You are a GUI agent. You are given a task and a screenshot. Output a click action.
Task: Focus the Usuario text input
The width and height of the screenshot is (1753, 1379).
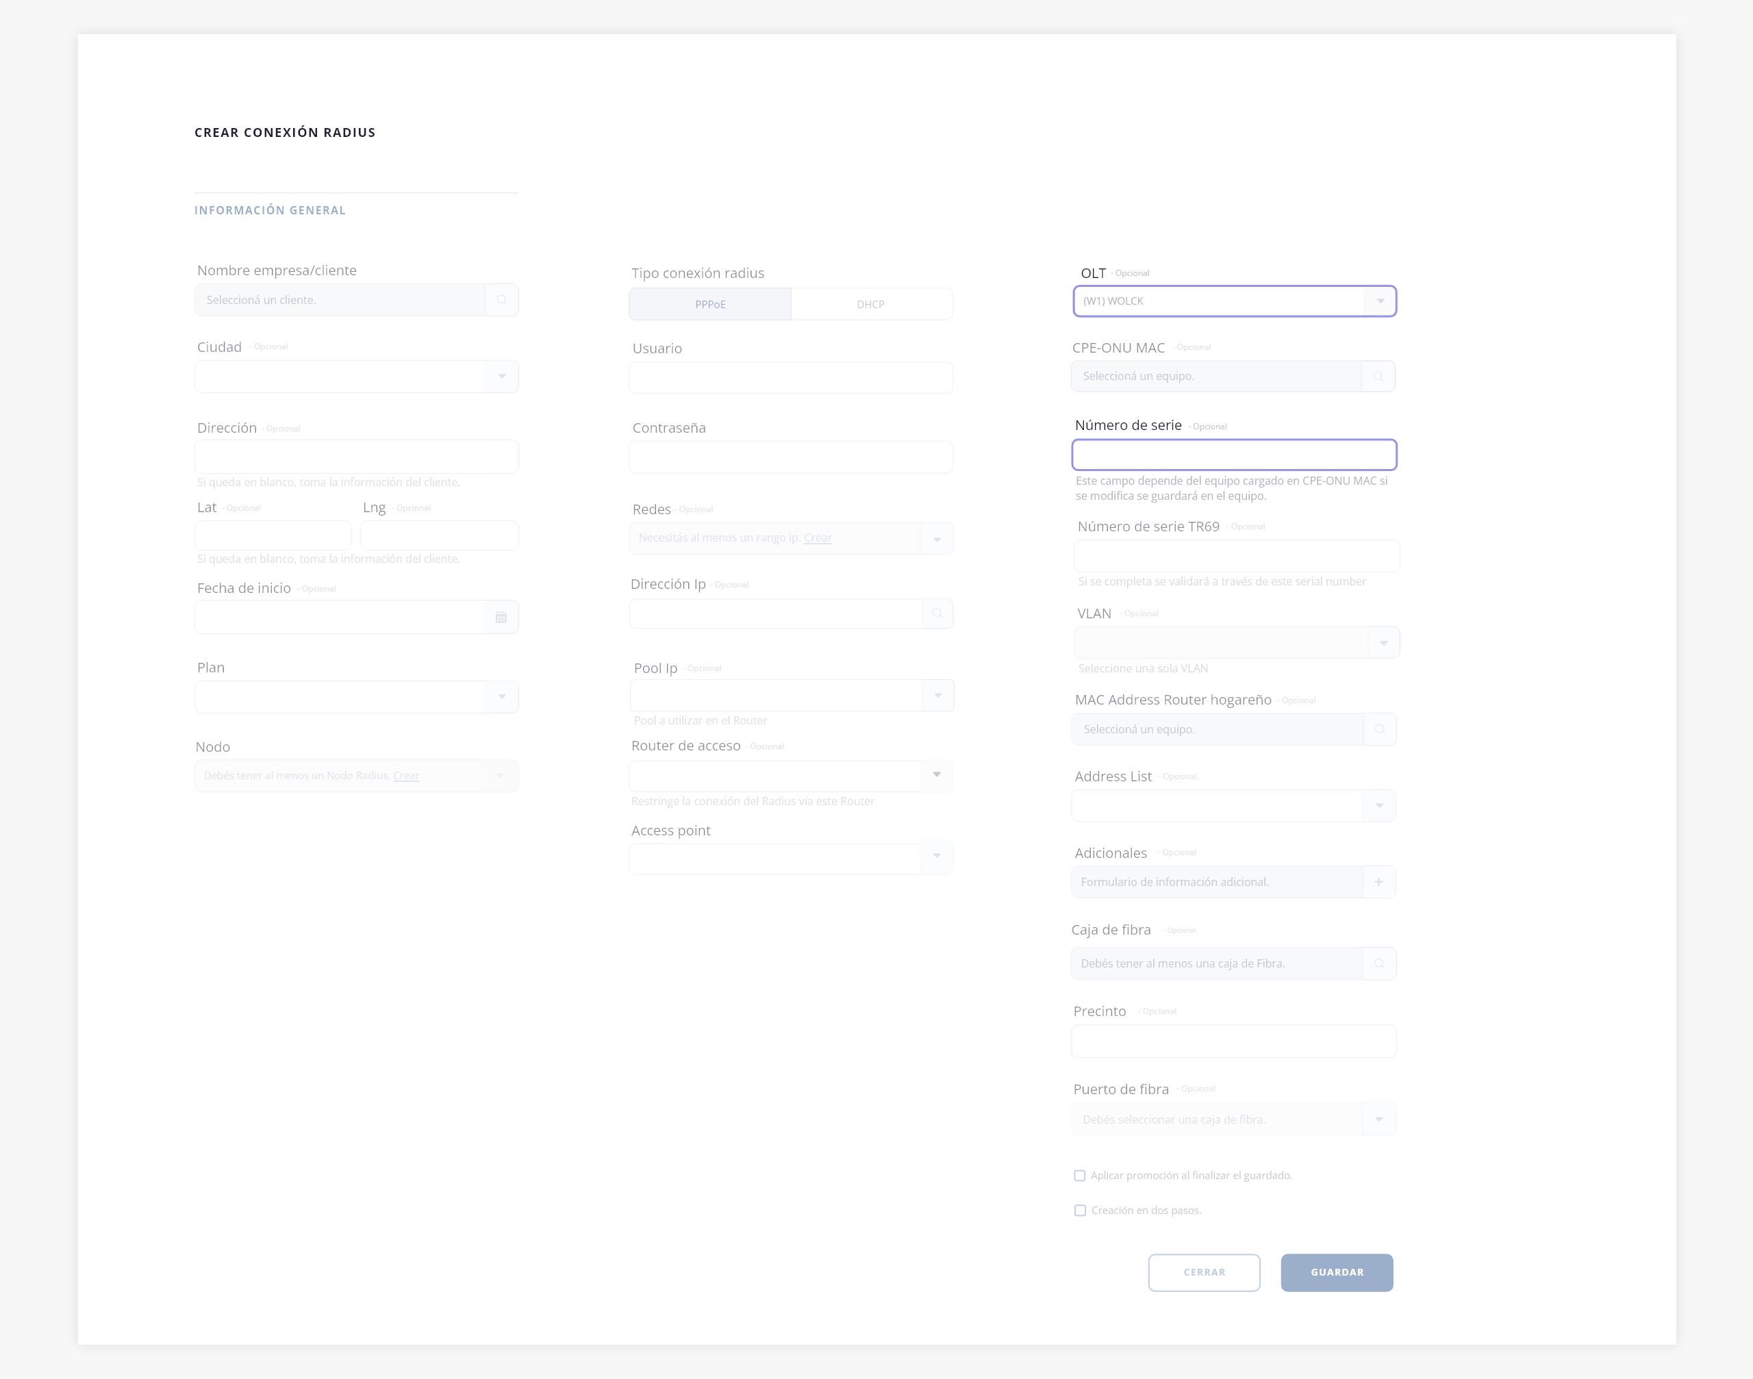790,378
